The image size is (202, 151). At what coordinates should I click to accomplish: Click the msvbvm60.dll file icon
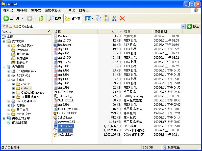[x=56, y=122]
